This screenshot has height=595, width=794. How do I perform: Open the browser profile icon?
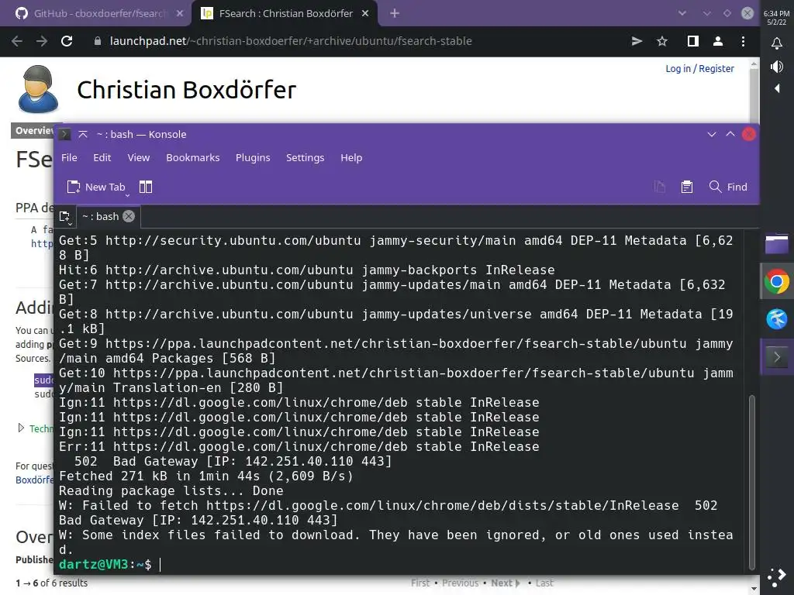(717, 41)
